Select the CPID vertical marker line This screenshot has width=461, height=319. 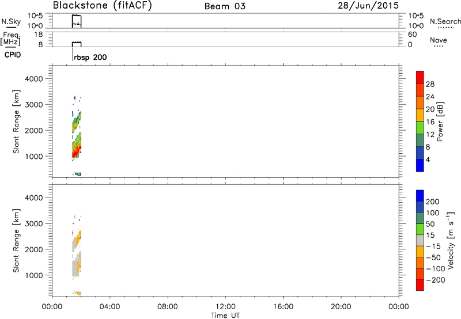[72, 54]
